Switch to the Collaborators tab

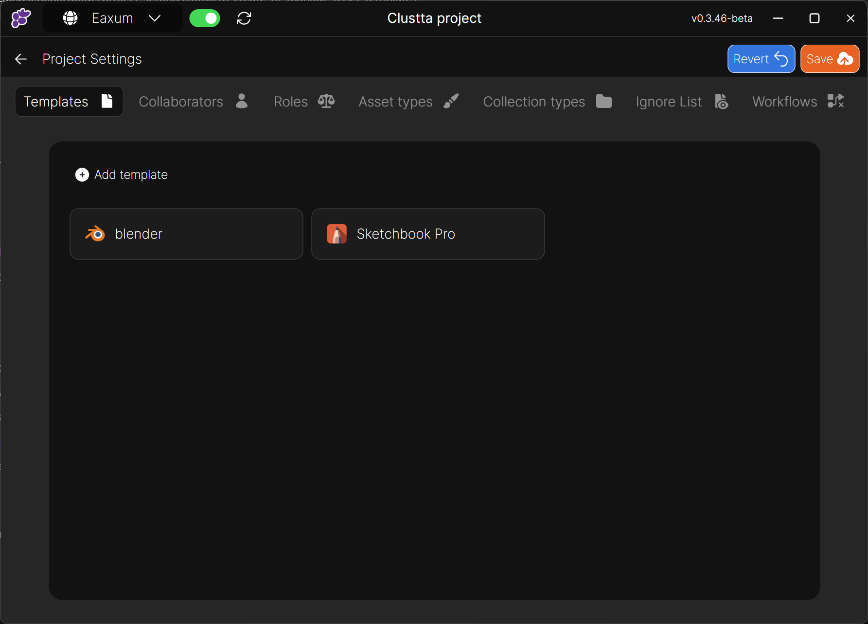tap(194, 102)
